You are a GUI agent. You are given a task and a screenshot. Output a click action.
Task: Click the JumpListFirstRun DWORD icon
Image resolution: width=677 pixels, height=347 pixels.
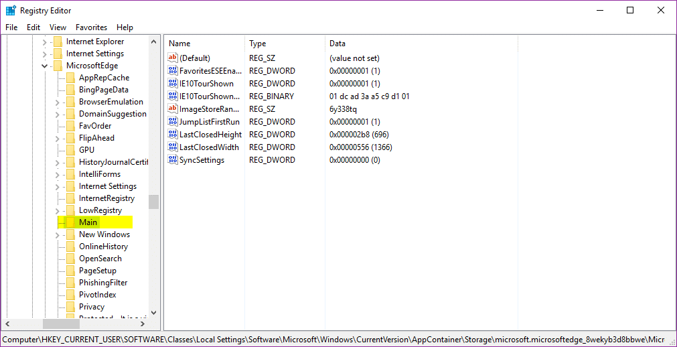[172, 121]
